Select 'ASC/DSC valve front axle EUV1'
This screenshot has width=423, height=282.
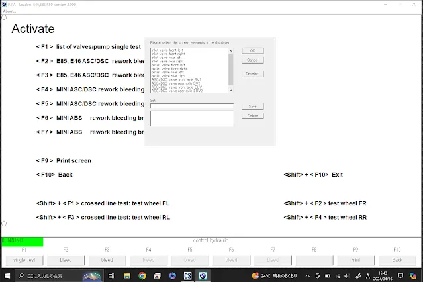click(x=177, y=87)
